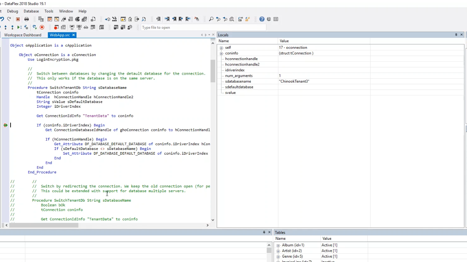Image resolution: width=467 pixels, height=262 pixels.
Task: Expand the Album (id=1) table node
Action: point(278,245)
